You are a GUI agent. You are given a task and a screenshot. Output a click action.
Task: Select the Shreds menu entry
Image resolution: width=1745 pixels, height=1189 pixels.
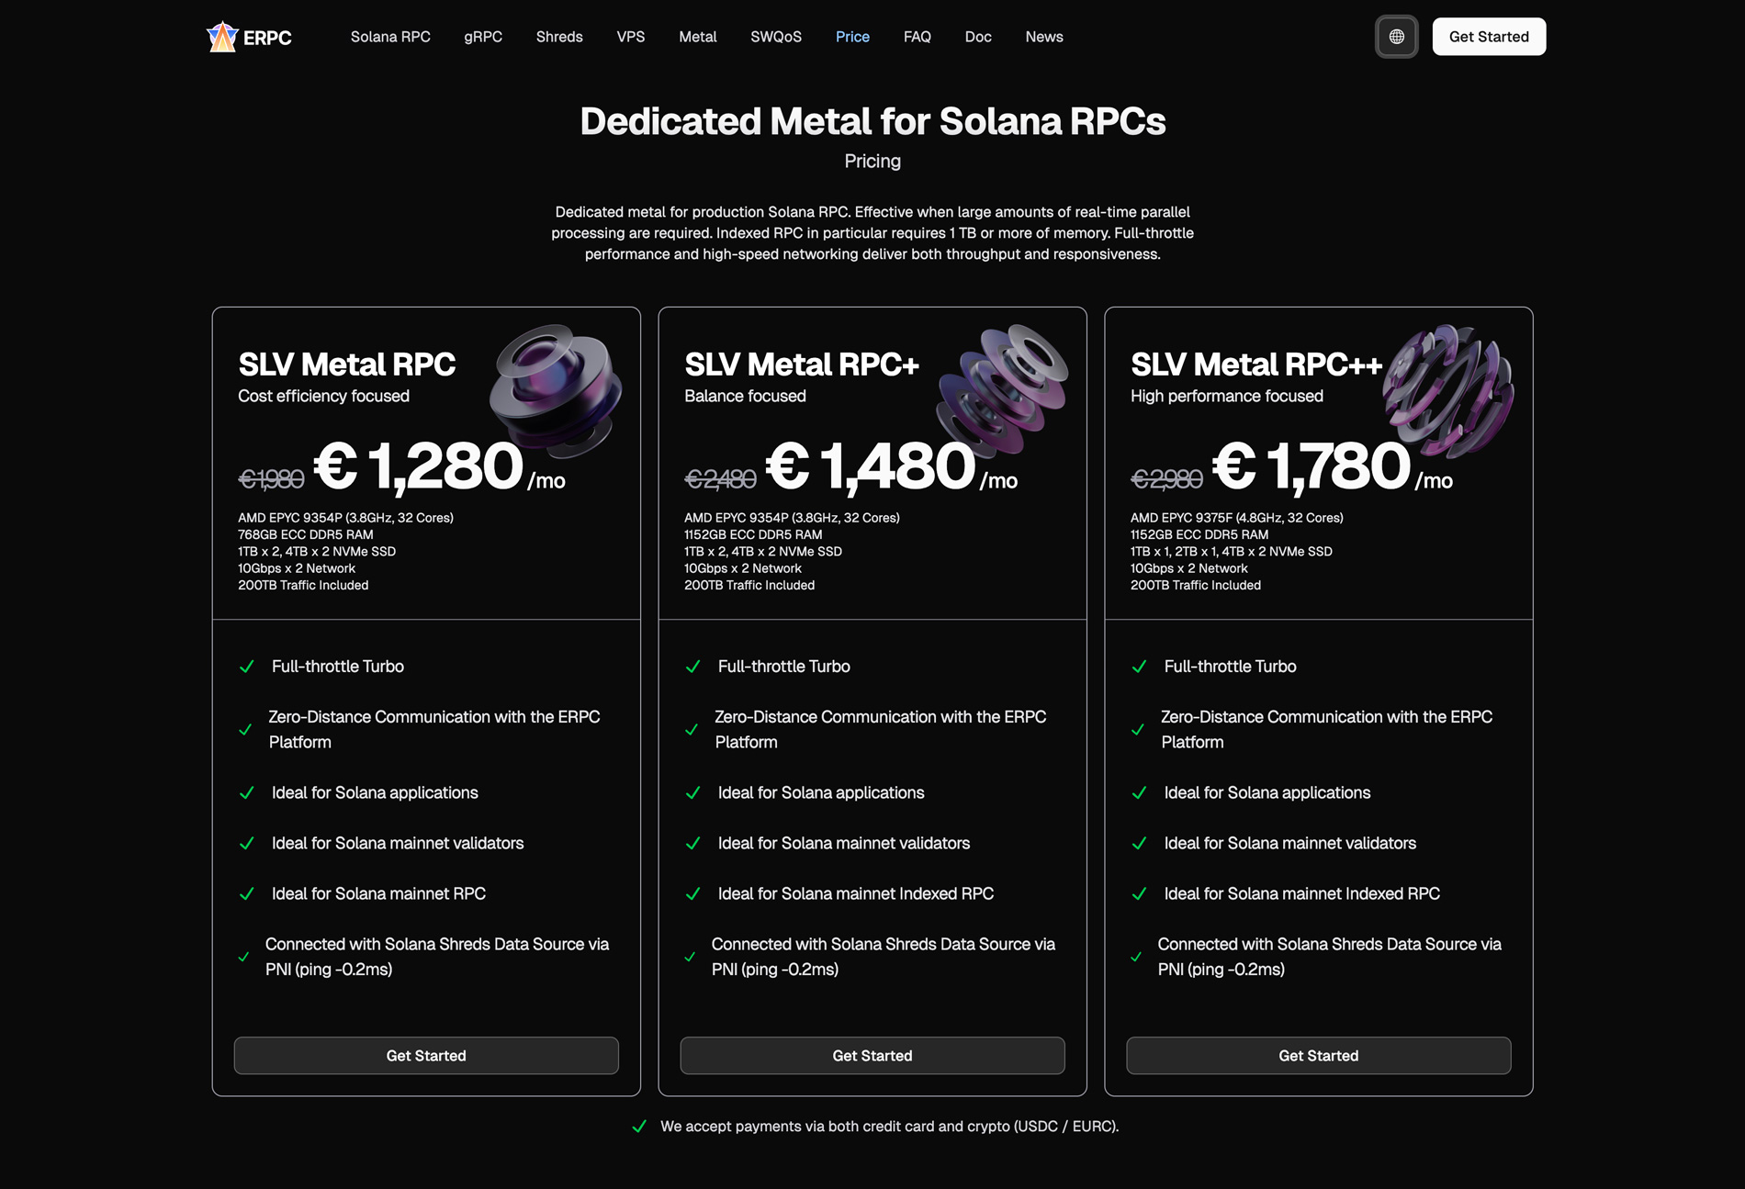(558, 37)
